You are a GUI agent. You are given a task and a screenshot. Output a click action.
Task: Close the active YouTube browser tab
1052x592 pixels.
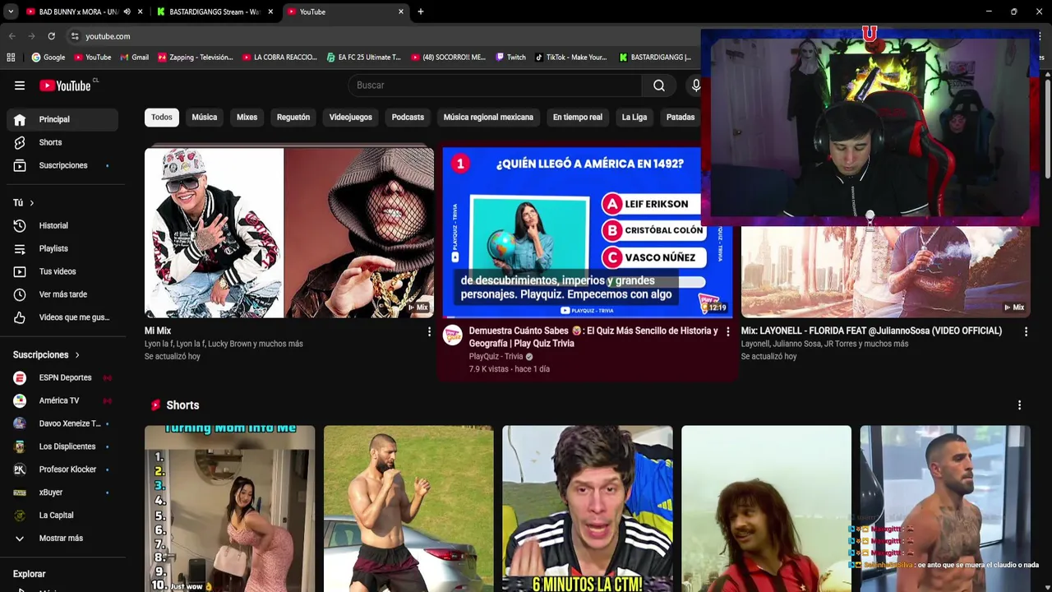point(401,12)
